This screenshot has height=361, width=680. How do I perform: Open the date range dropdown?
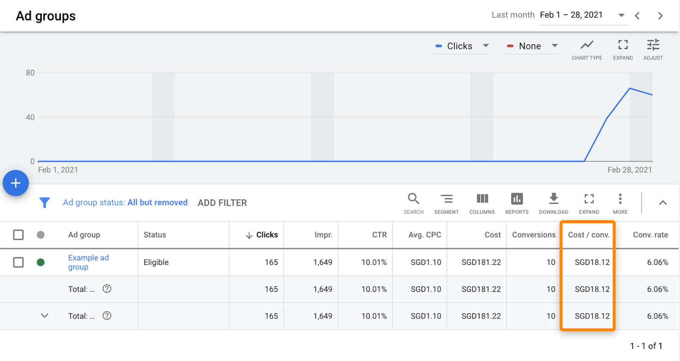(x=621, y=15)
